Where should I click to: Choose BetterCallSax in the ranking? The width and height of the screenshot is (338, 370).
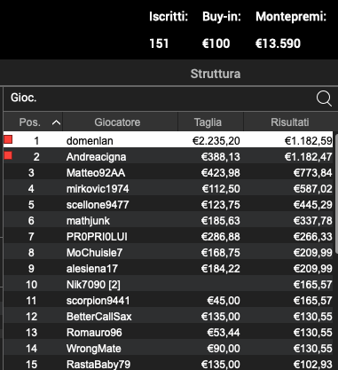(x=168, y=317)
